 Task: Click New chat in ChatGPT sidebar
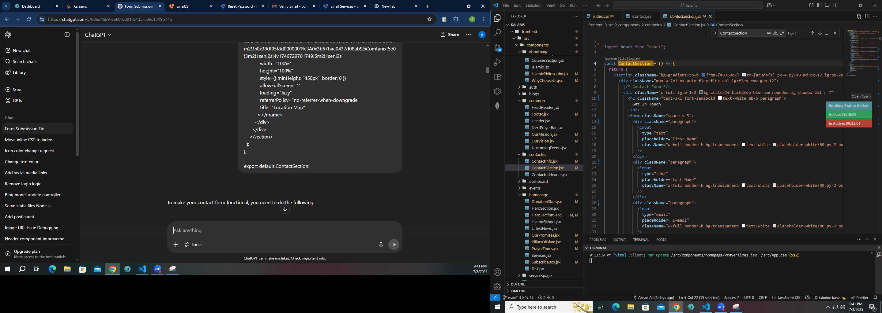click(x=38, y=50)
